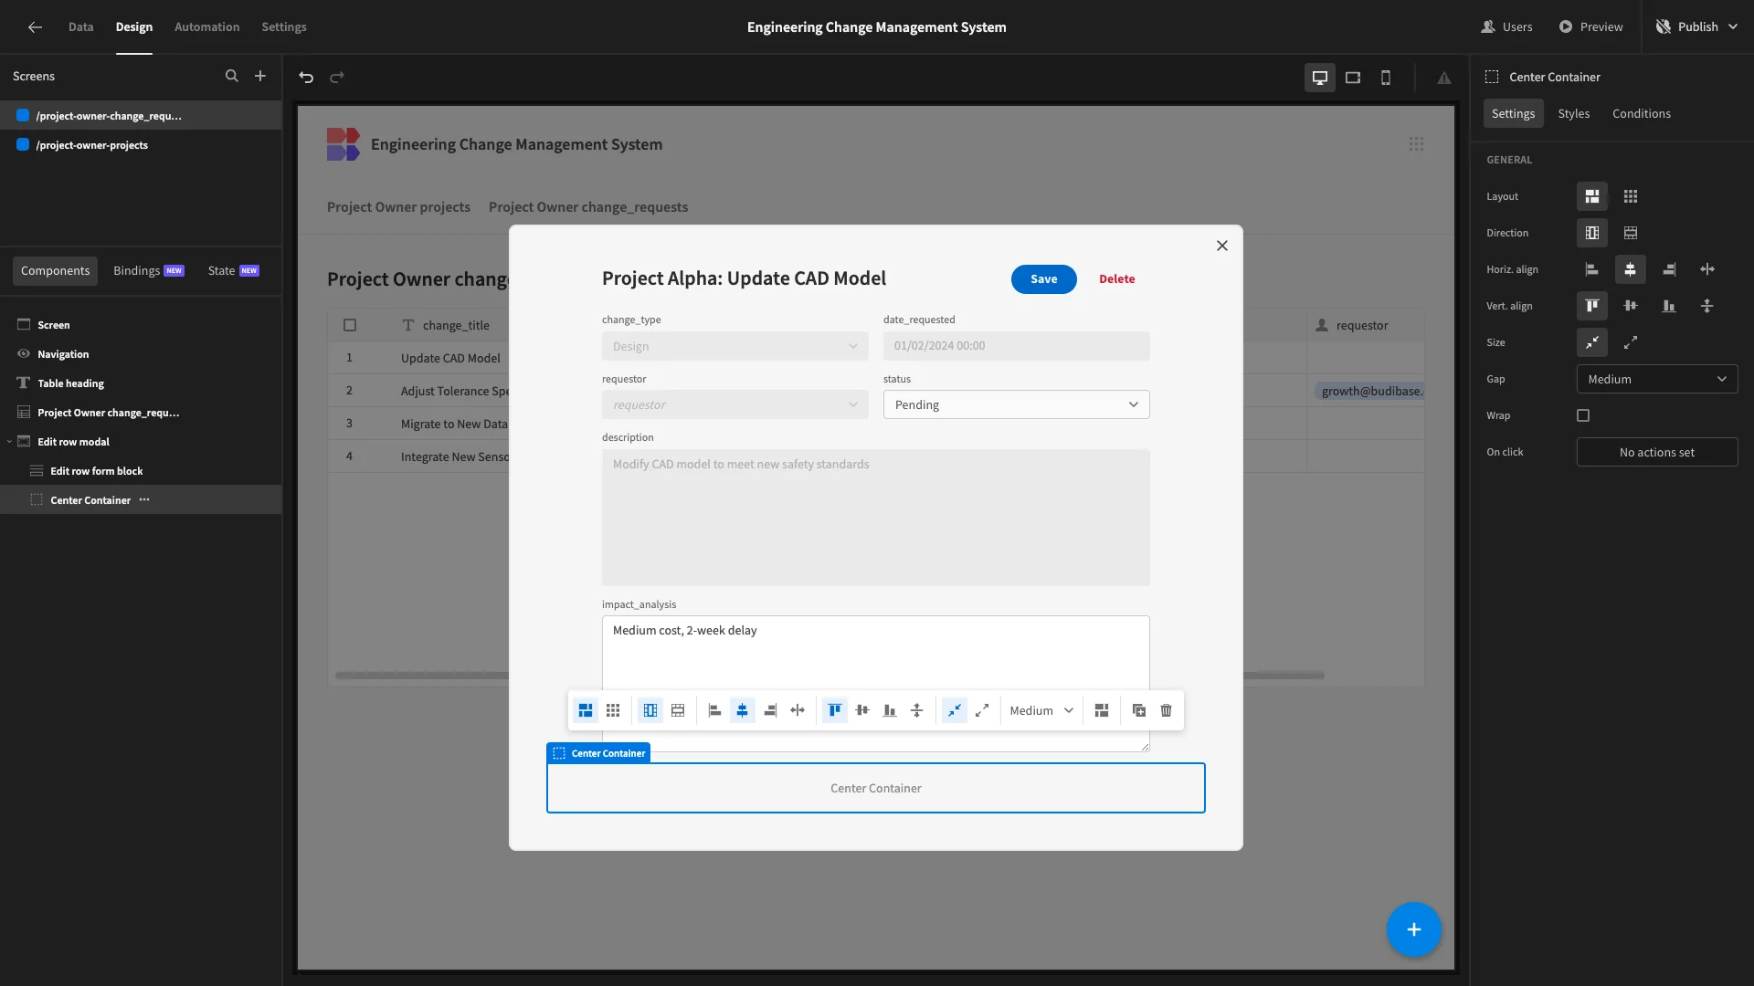Close the edit row modal

(1222, 246)
